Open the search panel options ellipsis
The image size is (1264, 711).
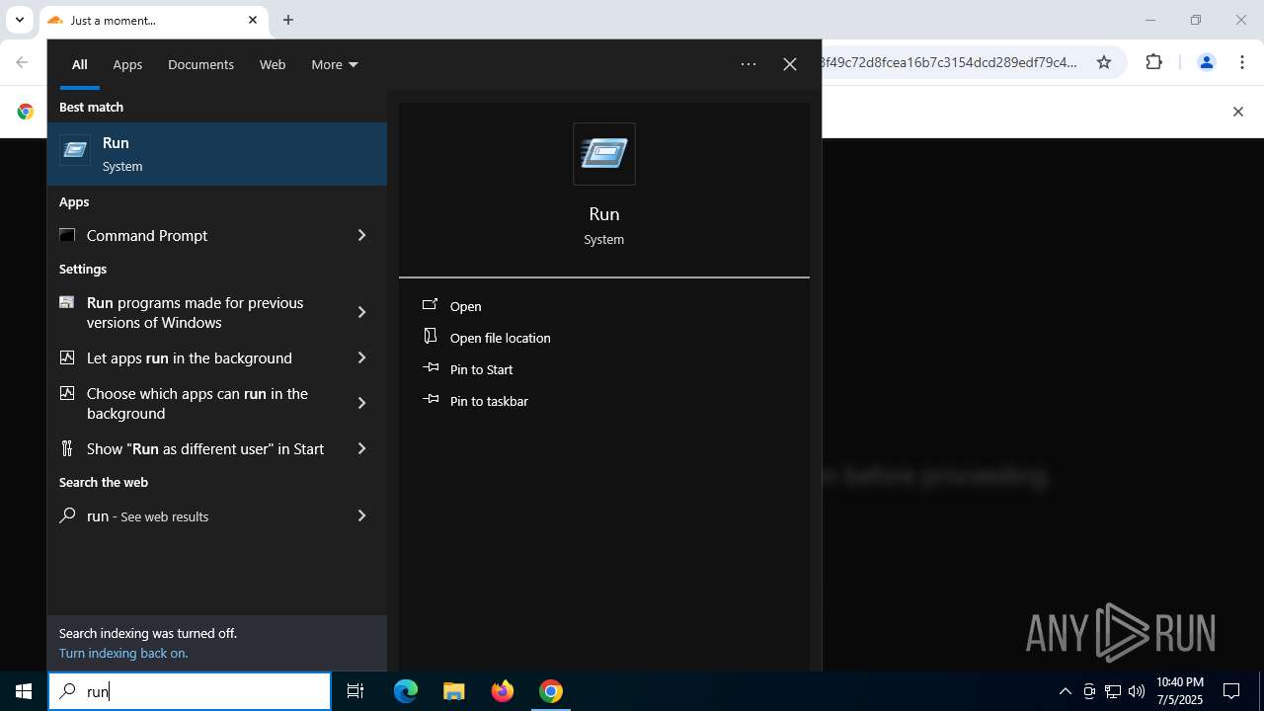point(749,64)
